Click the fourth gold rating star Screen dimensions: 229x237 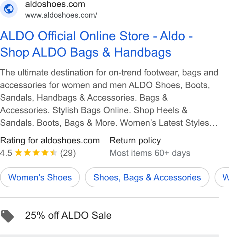tap(45, 152)
